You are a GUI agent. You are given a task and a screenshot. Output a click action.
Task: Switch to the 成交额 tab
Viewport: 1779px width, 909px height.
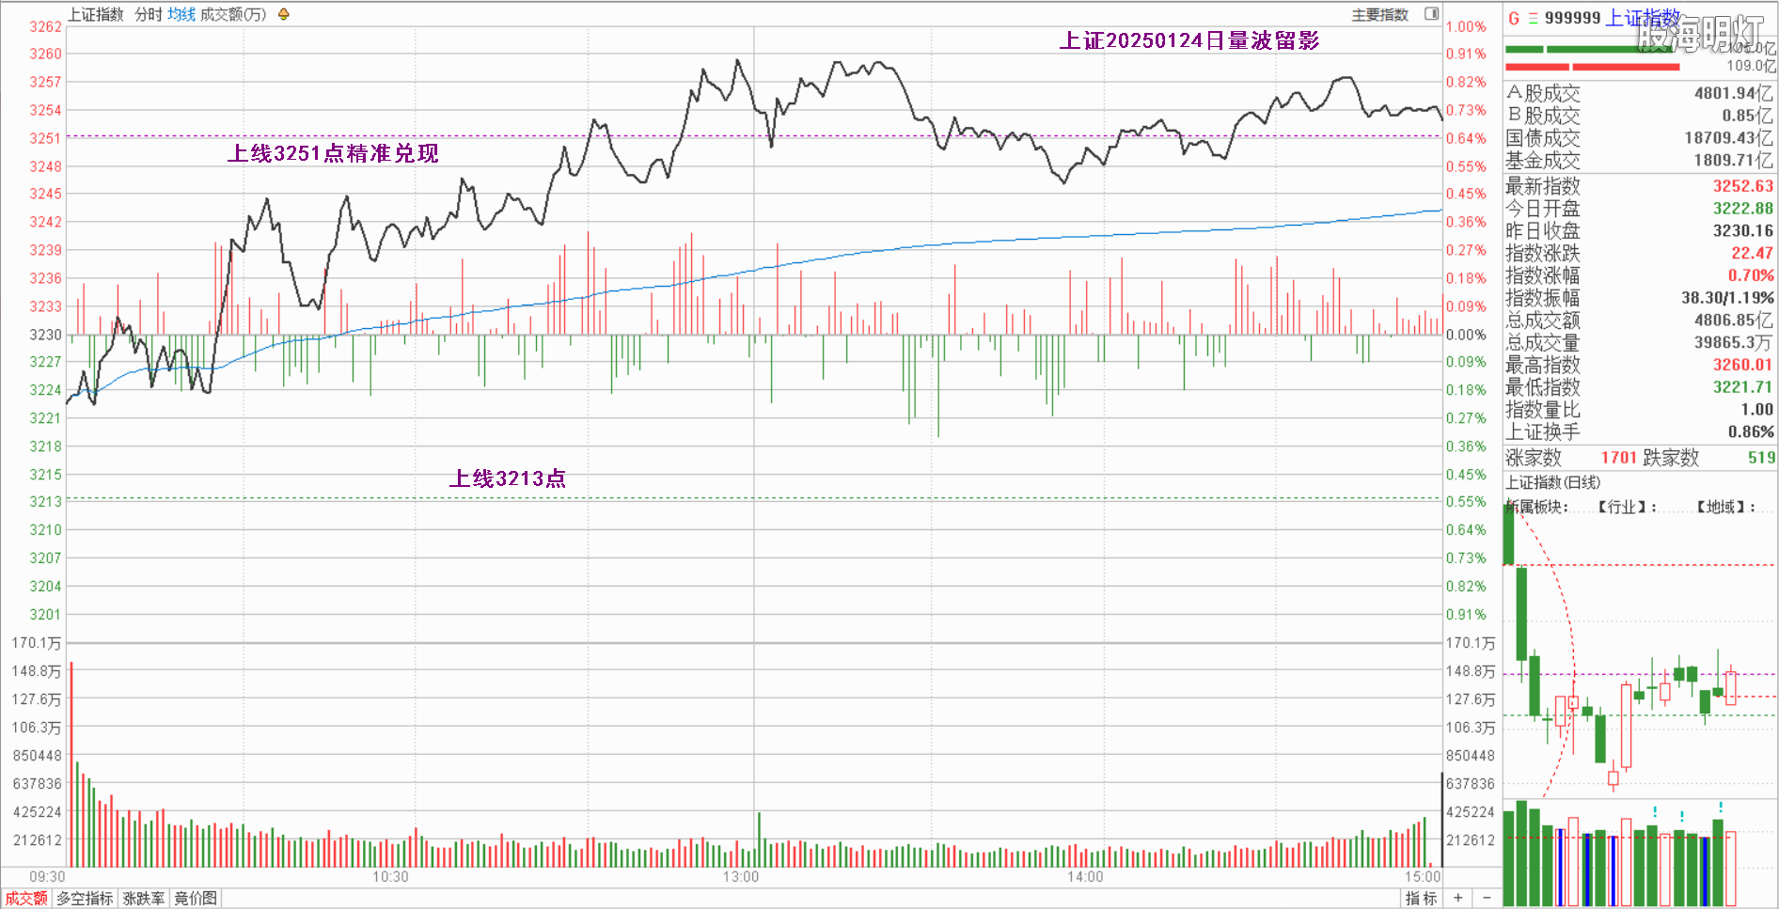(x=26, y=899)
